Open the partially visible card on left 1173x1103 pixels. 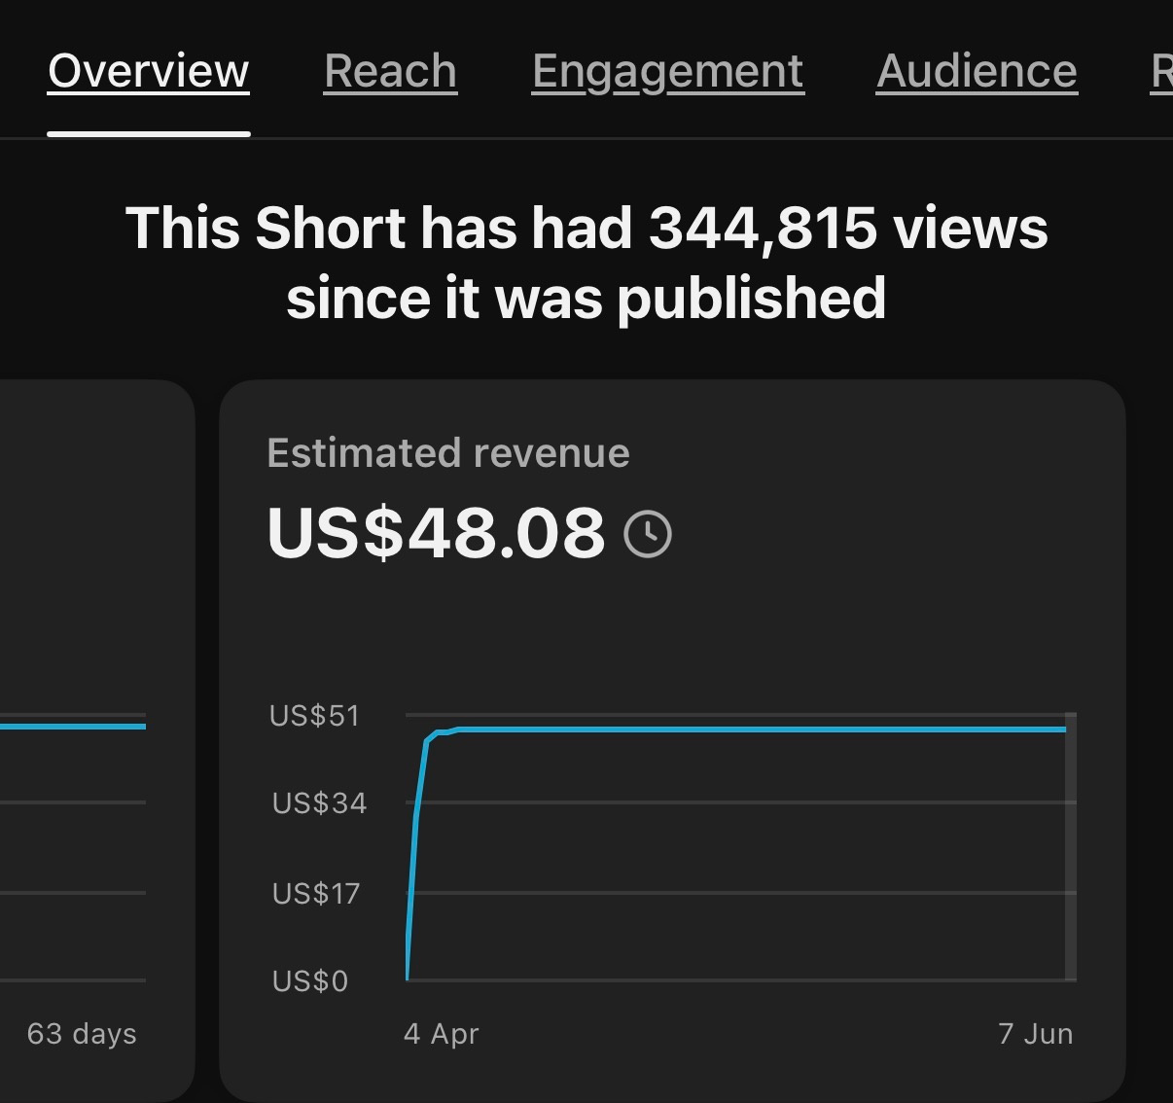pos(97,739)
